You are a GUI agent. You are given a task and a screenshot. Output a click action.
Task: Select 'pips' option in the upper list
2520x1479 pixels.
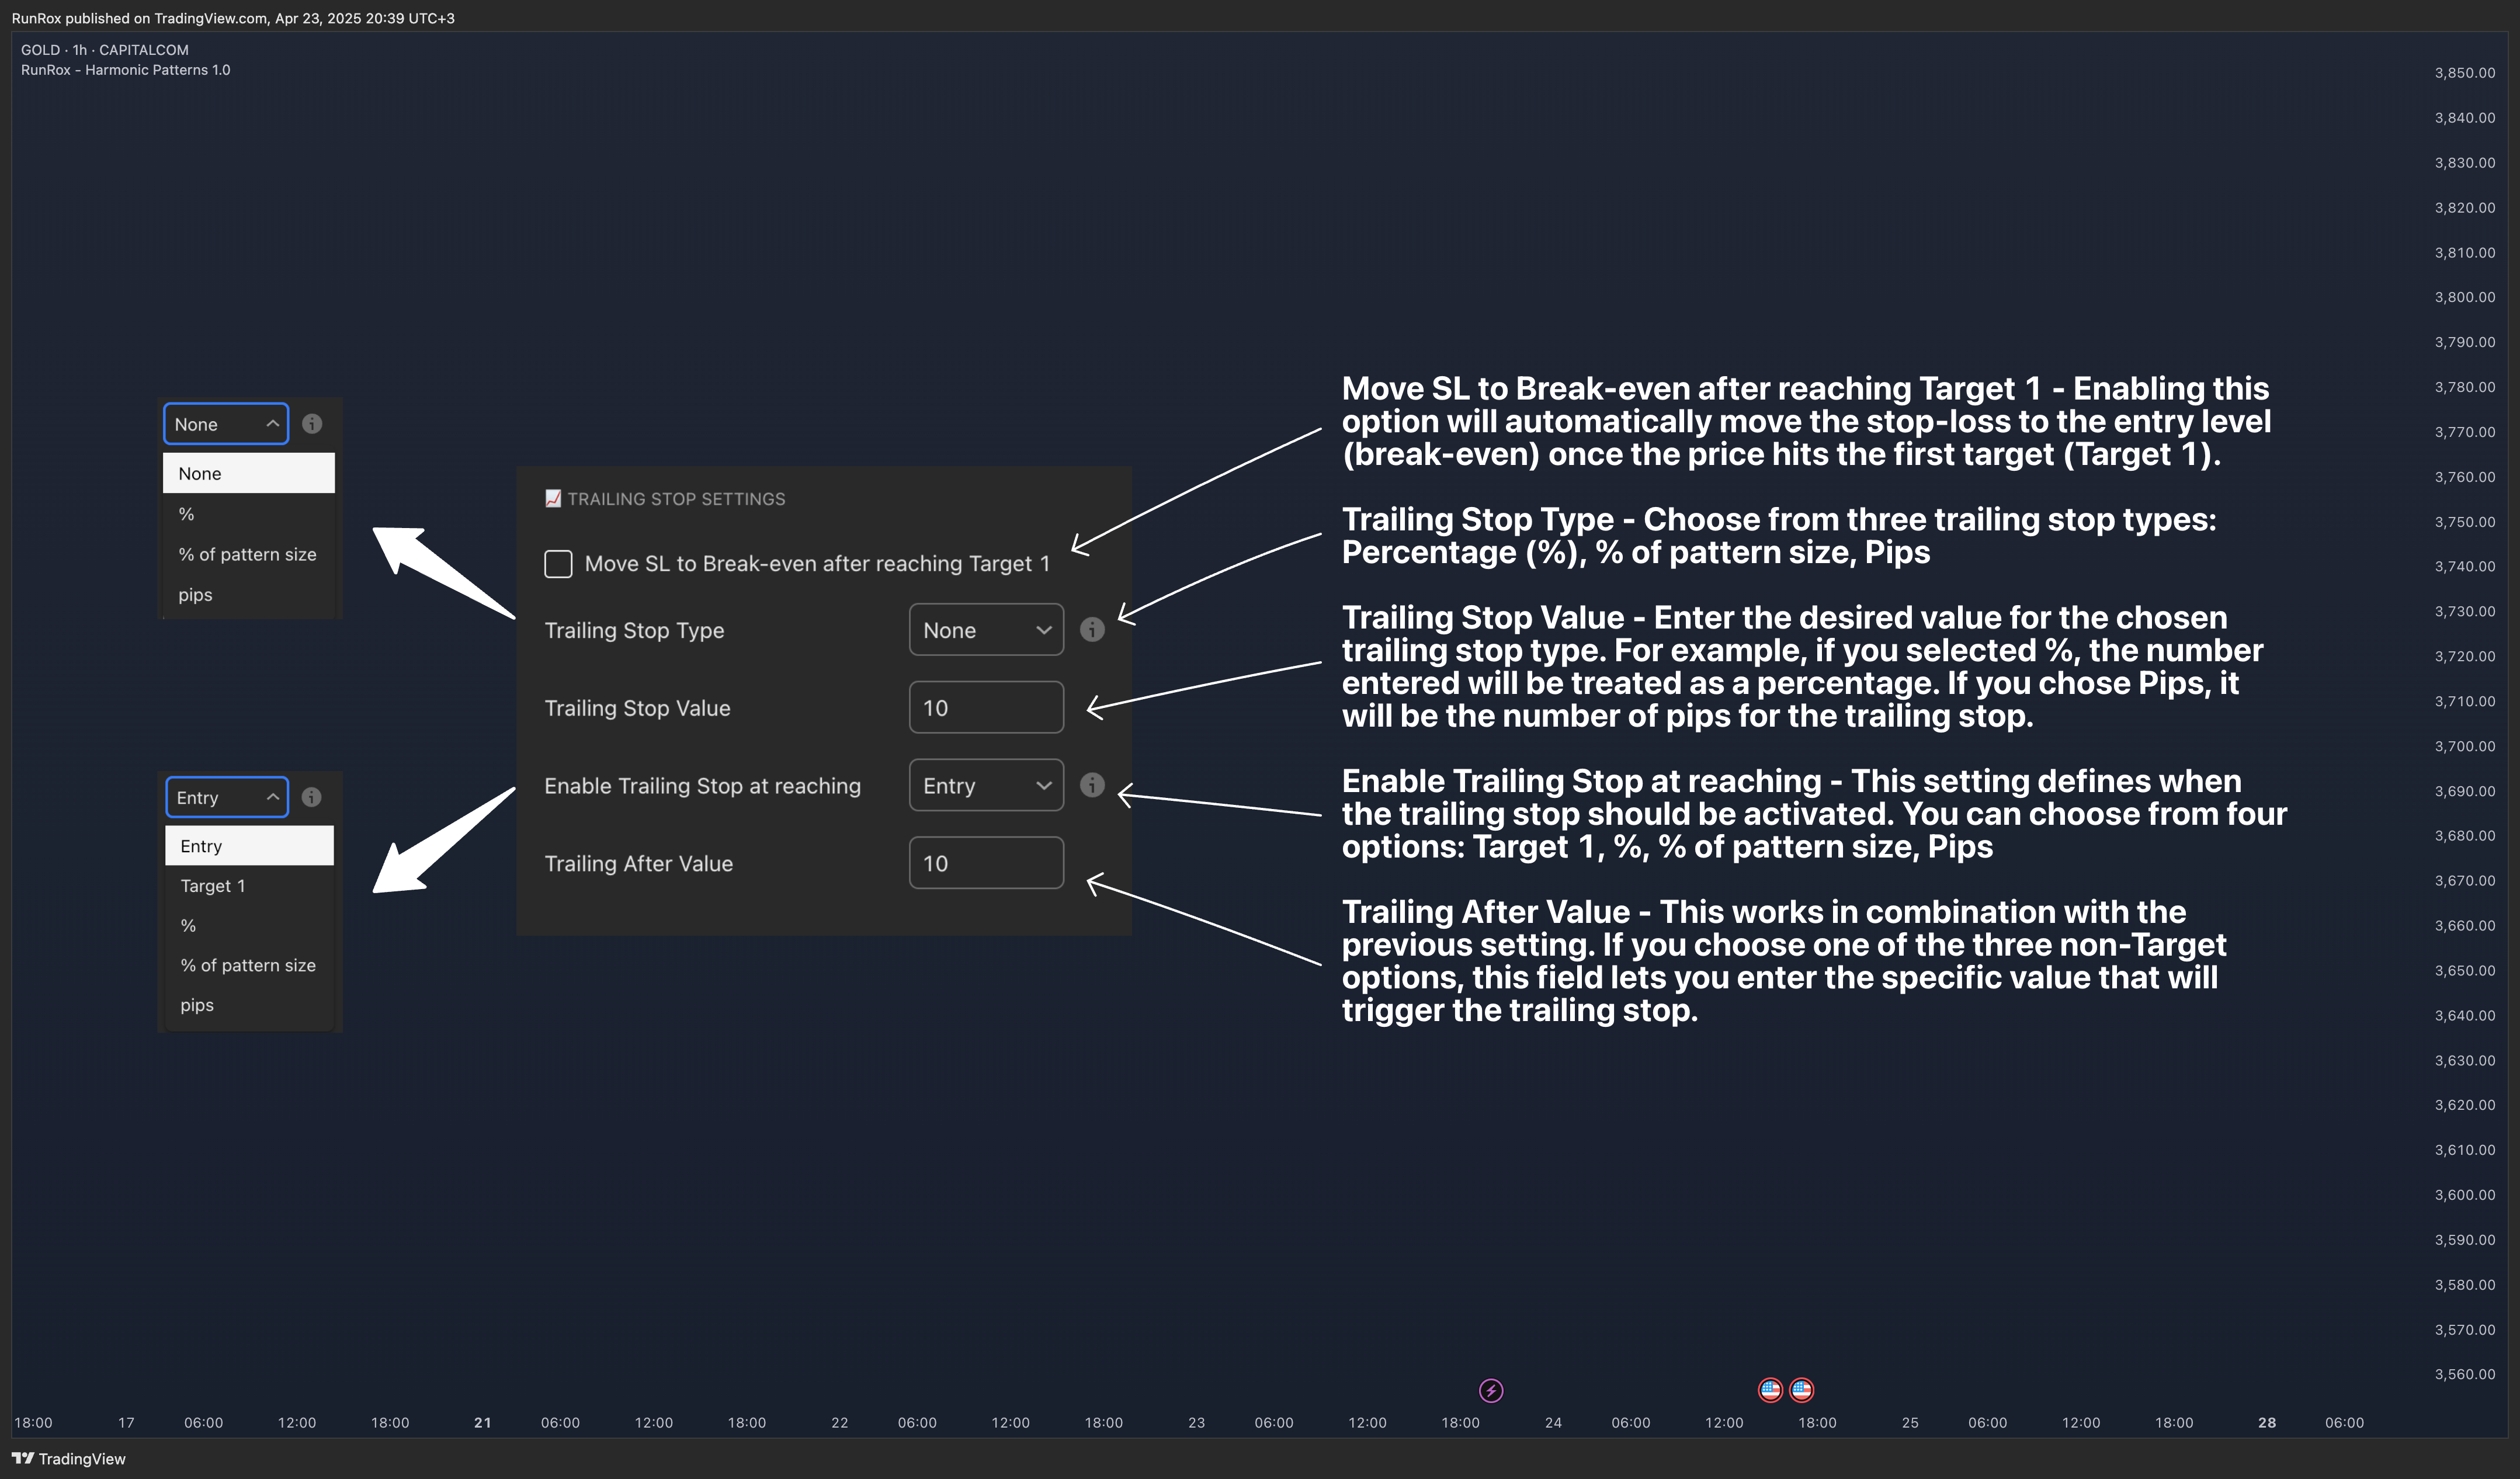(196, 595)
